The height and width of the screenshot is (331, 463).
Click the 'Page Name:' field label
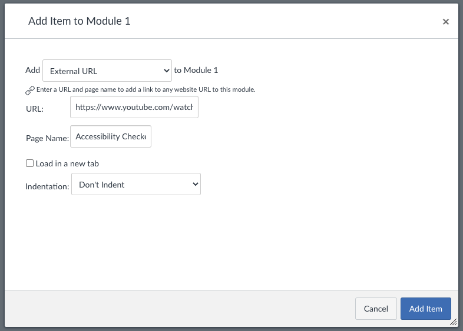tap(47, 138)
